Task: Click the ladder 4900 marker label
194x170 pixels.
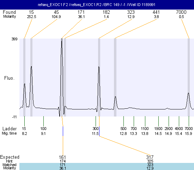Action: 179,129
